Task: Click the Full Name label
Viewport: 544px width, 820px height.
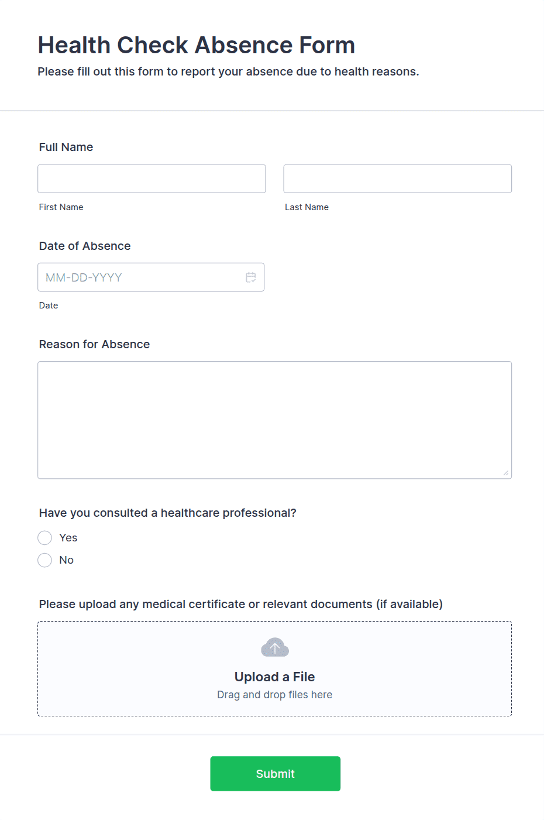Action: pos(66,147)
